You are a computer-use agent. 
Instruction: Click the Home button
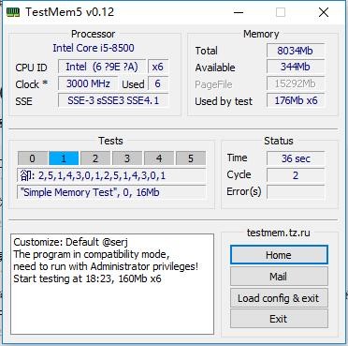pos(279,255)
